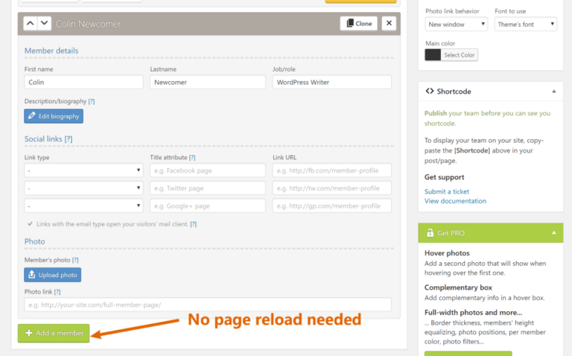Open first Link type dropdown
The image size is (572, 356).
coord(83,171)
